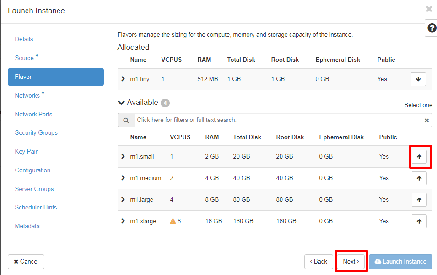Screen dimensions: 437x275
Task: Expand the m1.tiny allocated row details
Action: 123,79
